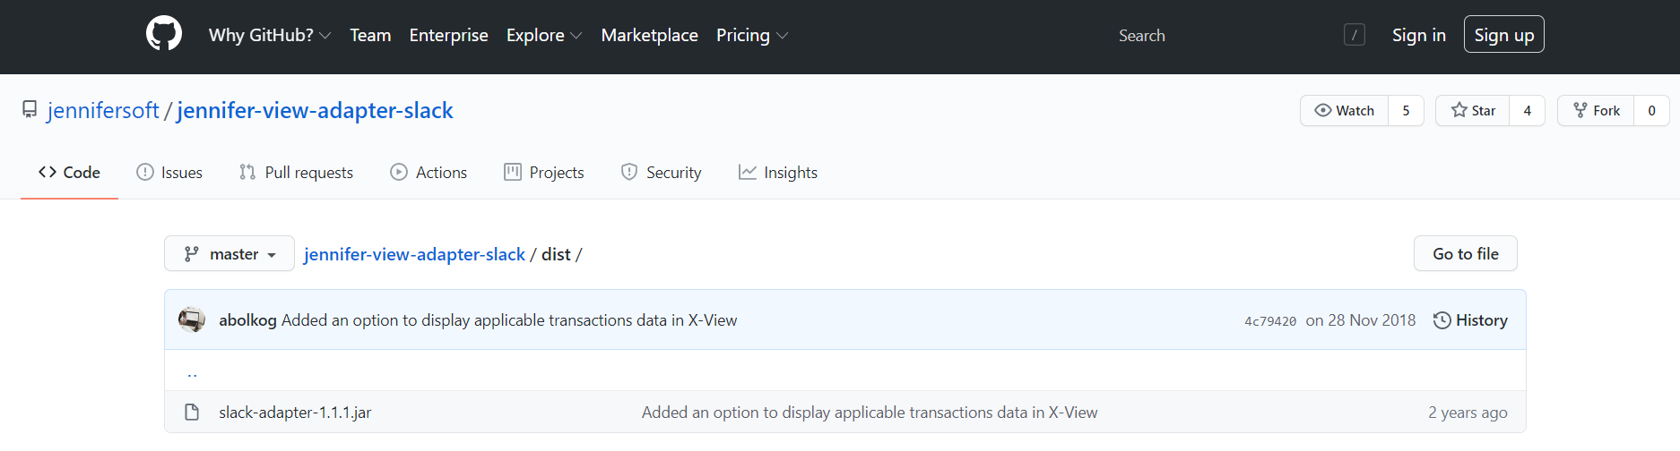Click the Go to file button
The height and width of the screenshot is (451, 1680).
[x=1465, y=254]
